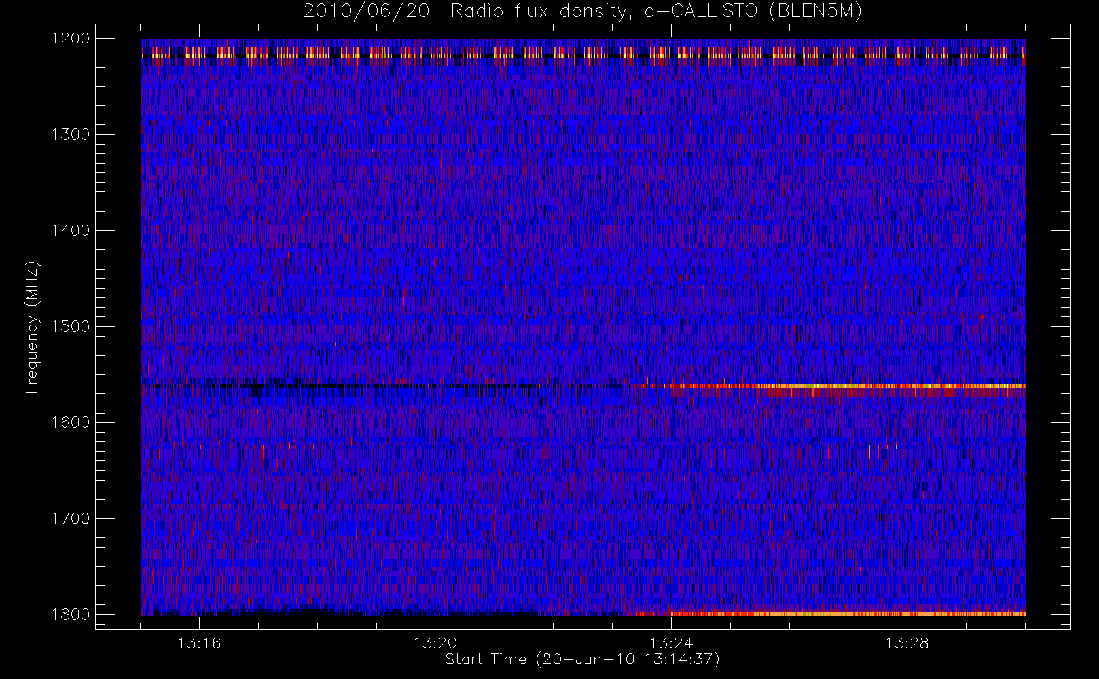Click the 13:16 time tick label
This screenshot has height=679, width=1099.
point(199,643)
